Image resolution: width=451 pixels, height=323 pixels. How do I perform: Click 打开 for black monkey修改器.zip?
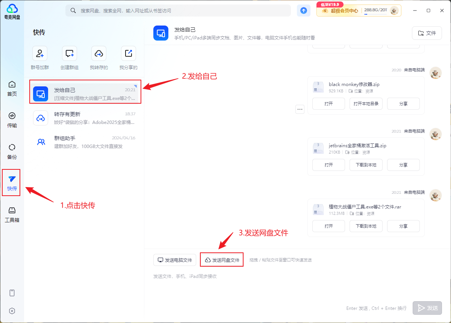(328, 104)
